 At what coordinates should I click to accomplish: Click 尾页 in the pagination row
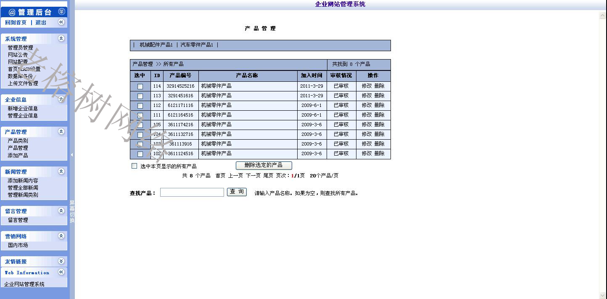(x=268, y=176)
